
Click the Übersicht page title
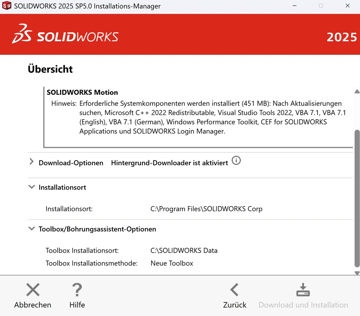(x=50, y=69)
